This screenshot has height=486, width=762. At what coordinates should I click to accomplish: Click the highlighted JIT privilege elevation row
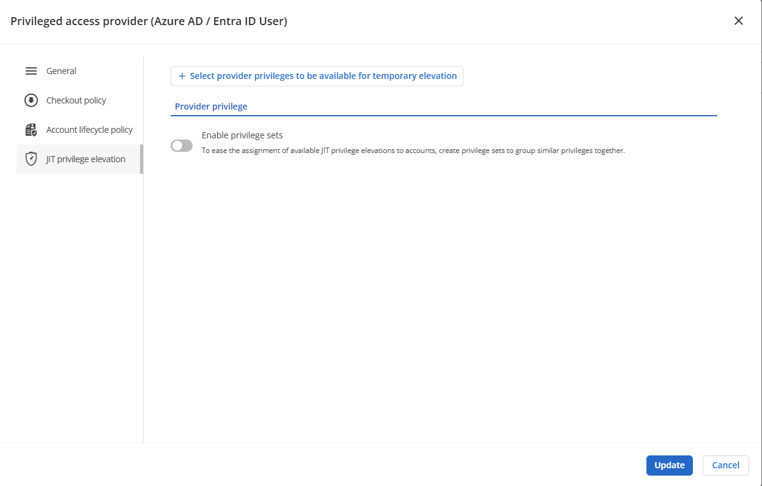(78, 159)
